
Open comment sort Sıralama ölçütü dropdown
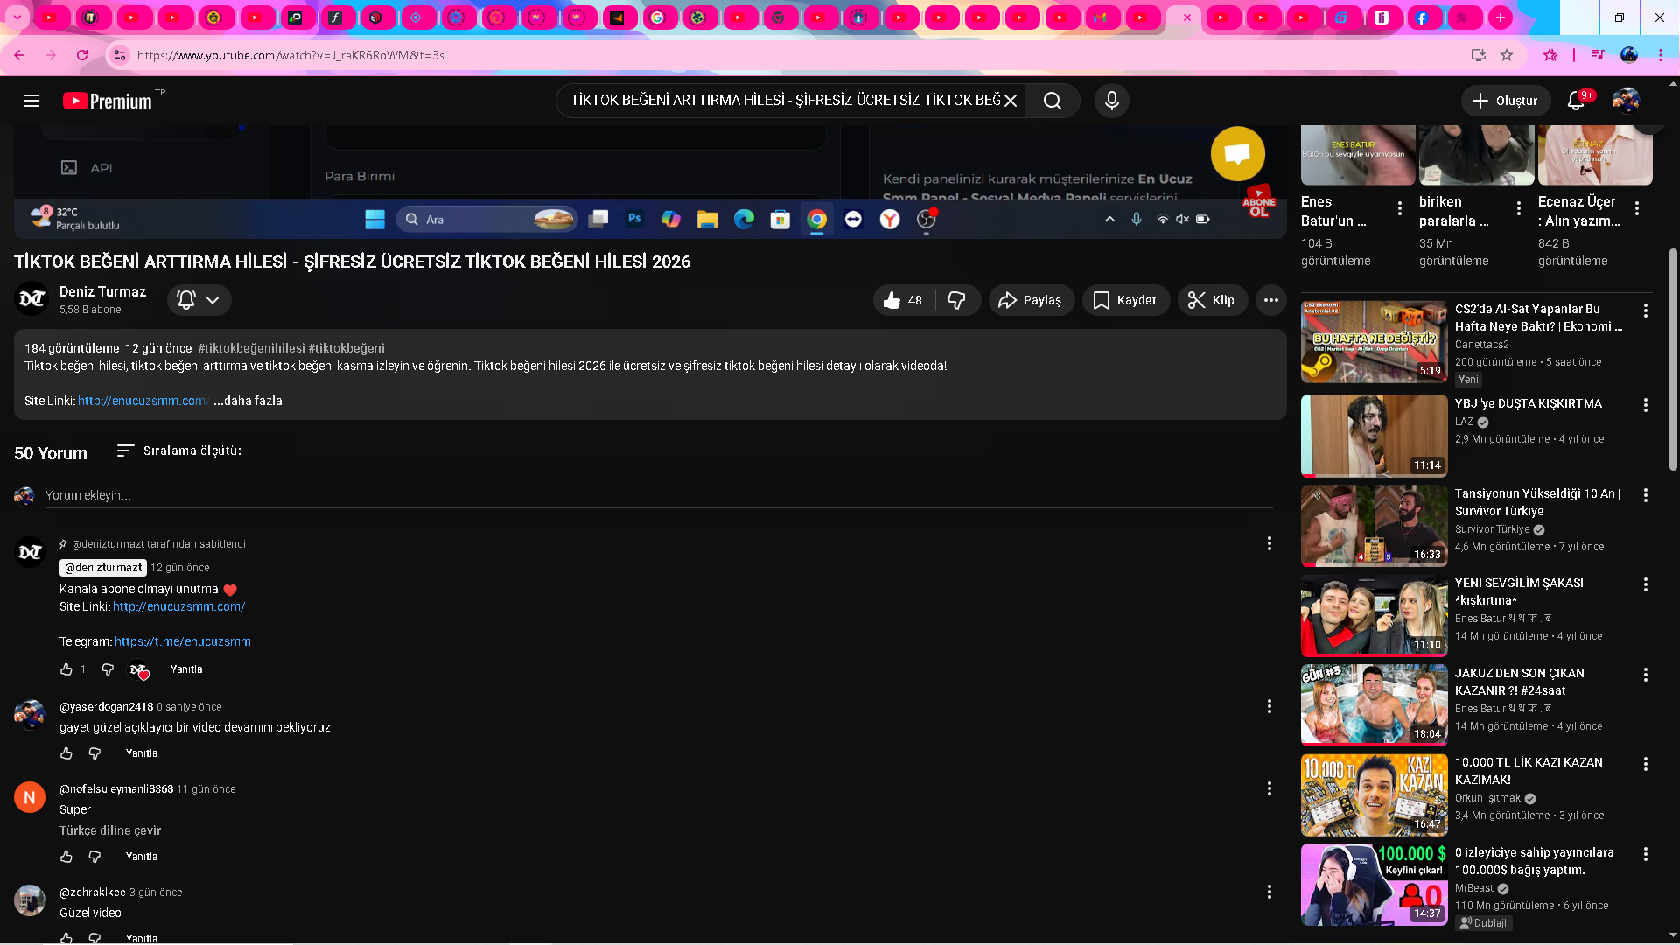click(x=179, y=451)
